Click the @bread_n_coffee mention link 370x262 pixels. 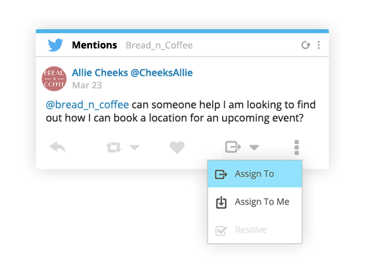pos(88,105)
